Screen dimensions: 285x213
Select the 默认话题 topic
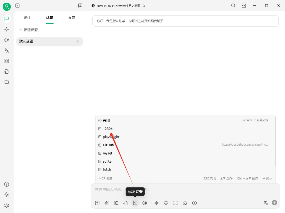(50, 41)
